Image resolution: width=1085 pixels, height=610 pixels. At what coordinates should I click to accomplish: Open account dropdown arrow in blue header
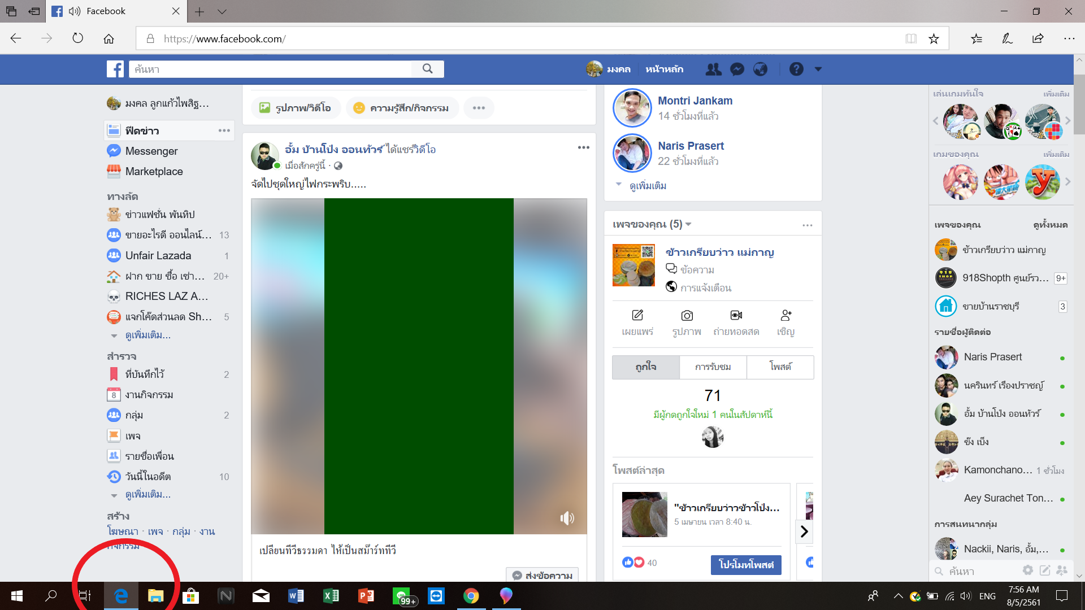click(818, 69)
